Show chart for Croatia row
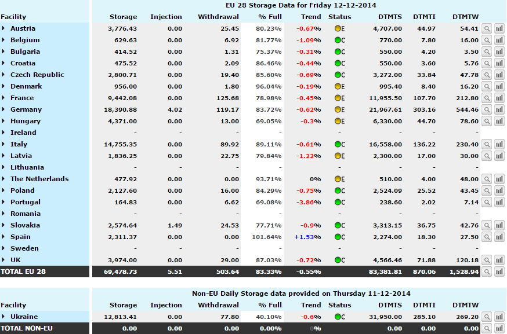 [x=499, y=64]
